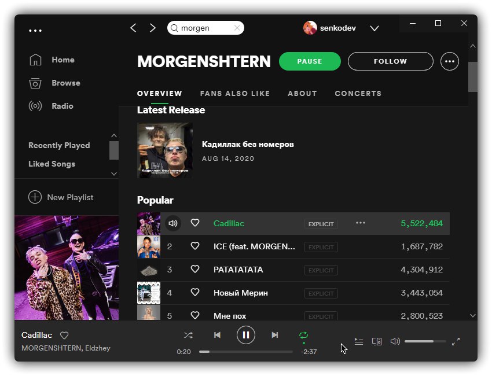Go back with the left arrow
Screen dimensions: 492x376
133,28
